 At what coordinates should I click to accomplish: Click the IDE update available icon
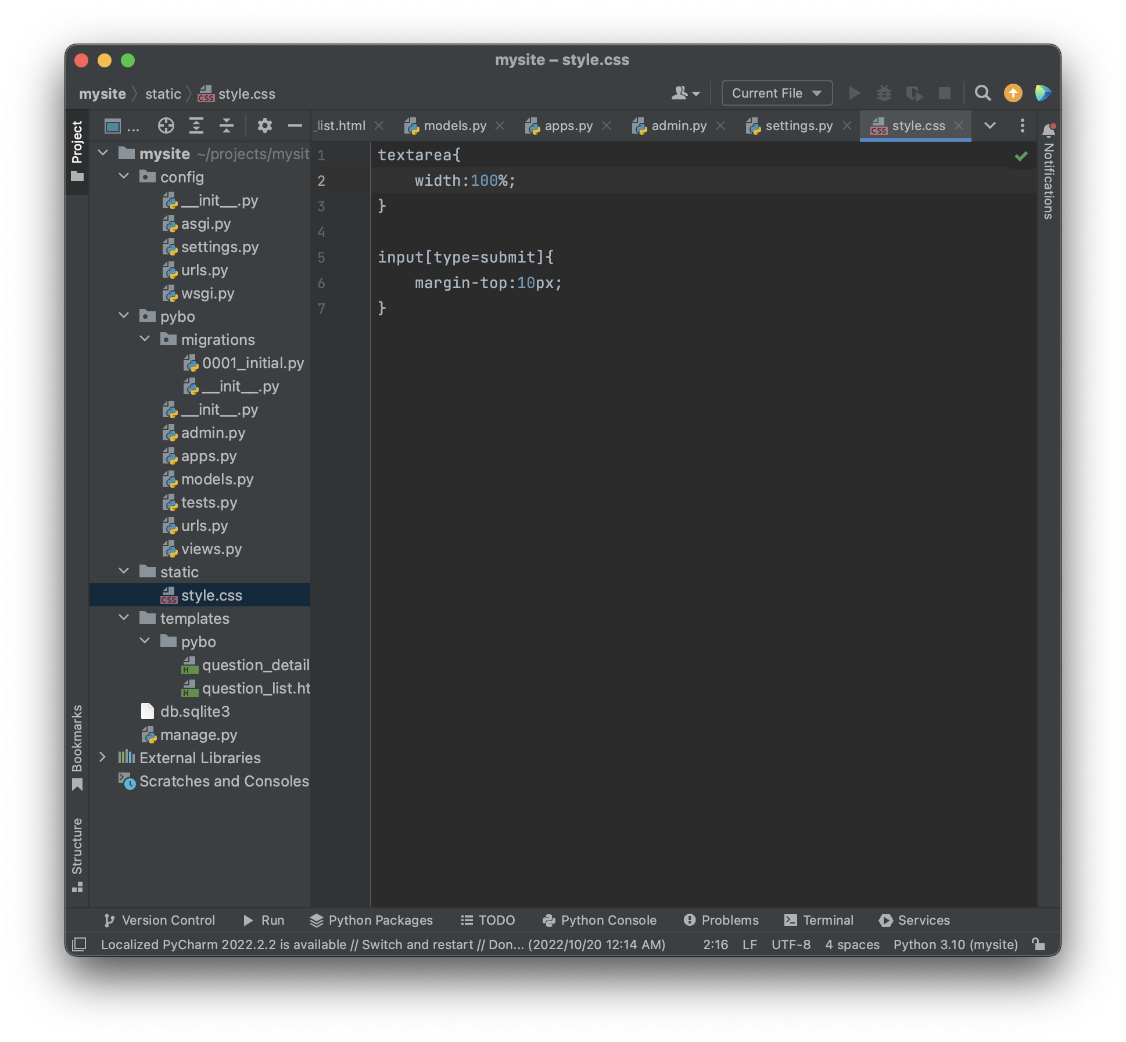(x=1013, y=93)
